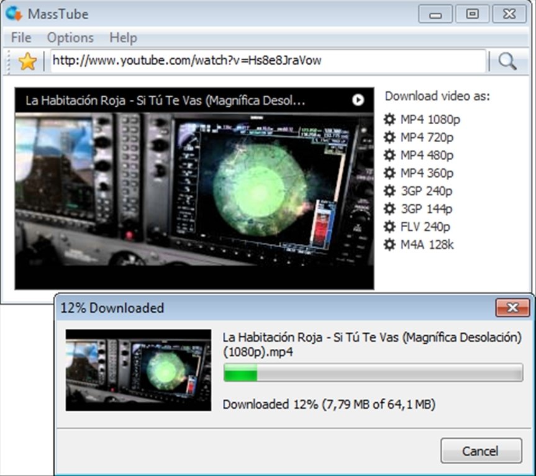Download video as FLV 240p
Screen dimensions: 536x476
425,227
